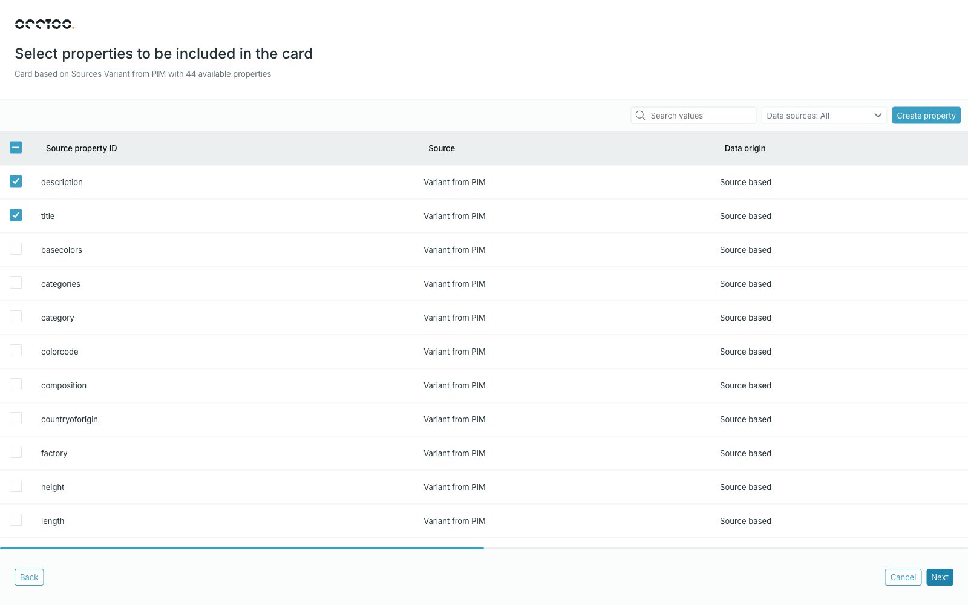This screenshot has width=968, height=605.
Task: Click the Create property button
Action: tap(926, 116)
